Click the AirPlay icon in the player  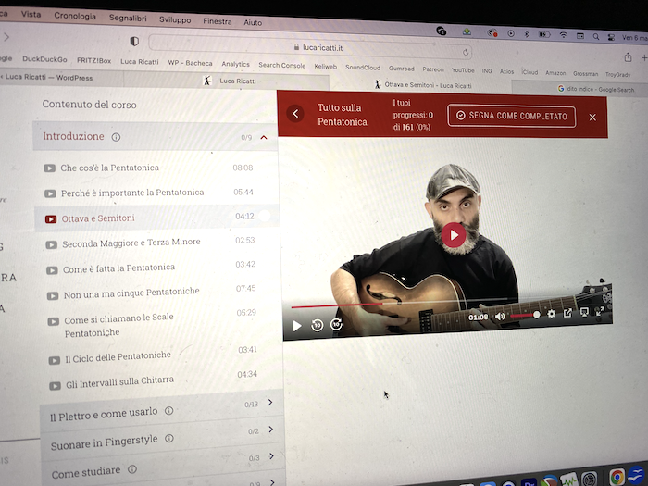click(584, 312)
